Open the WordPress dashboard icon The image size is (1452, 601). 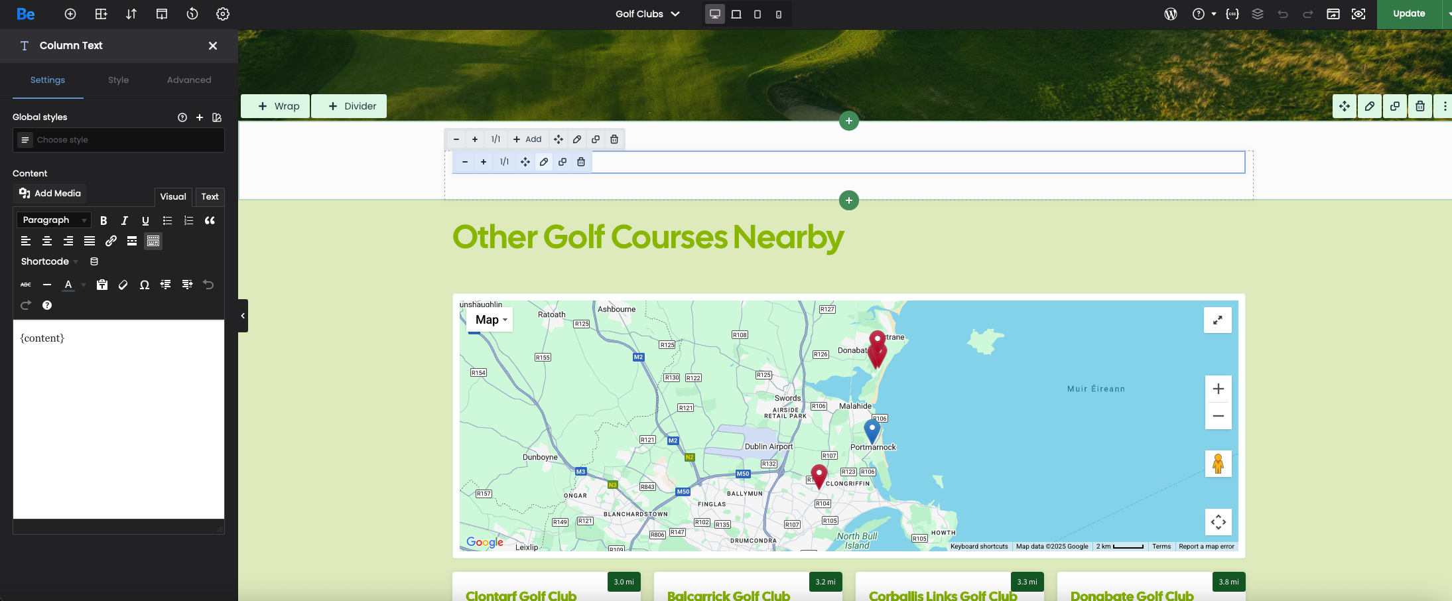[x=1171, y=14]
